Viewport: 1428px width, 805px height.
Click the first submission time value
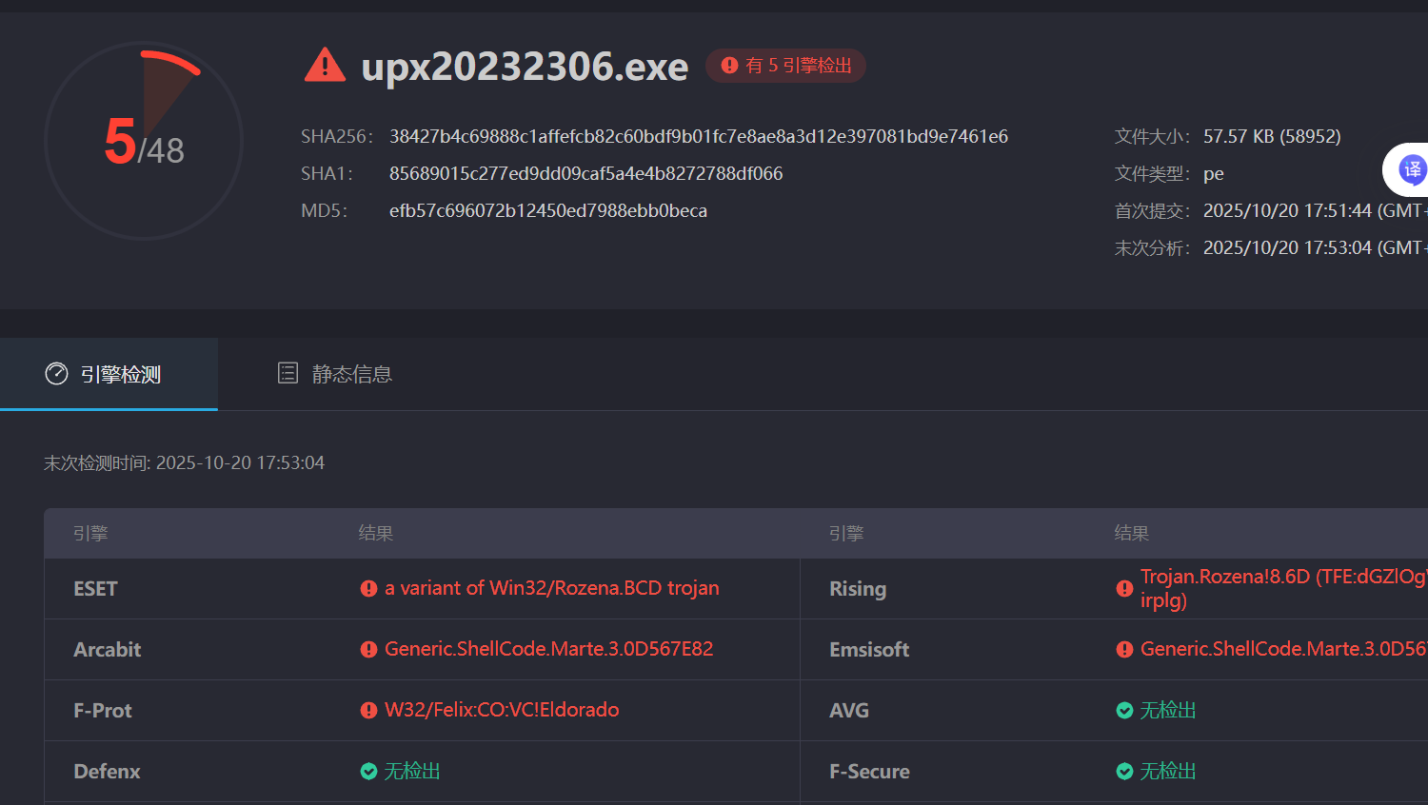(1315, 210)
